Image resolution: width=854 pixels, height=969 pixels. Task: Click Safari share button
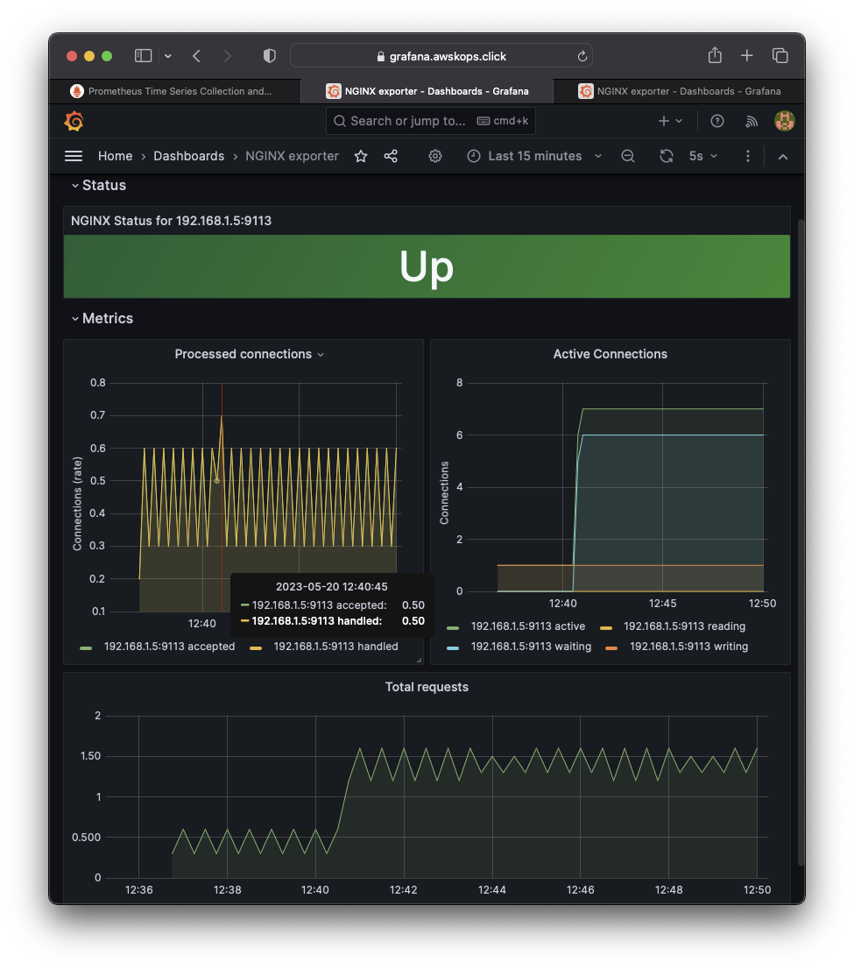click(x=715, y=55)
